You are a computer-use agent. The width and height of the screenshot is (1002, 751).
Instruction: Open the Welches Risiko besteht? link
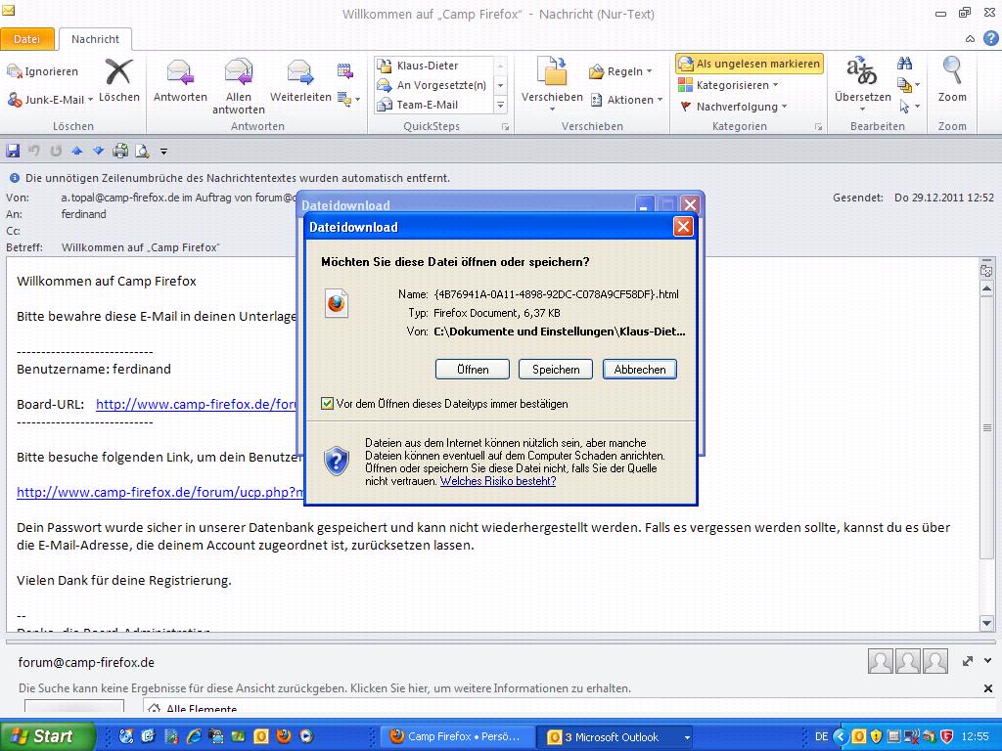coord(498,481)
